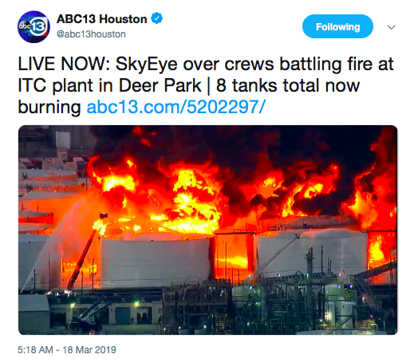Unfollow via the Following button
The width and height of the screenshot is (414, 362).
point(337,26)
